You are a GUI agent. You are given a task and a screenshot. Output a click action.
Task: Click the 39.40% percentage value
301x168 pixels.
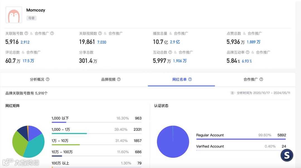[x=121, y=130]
